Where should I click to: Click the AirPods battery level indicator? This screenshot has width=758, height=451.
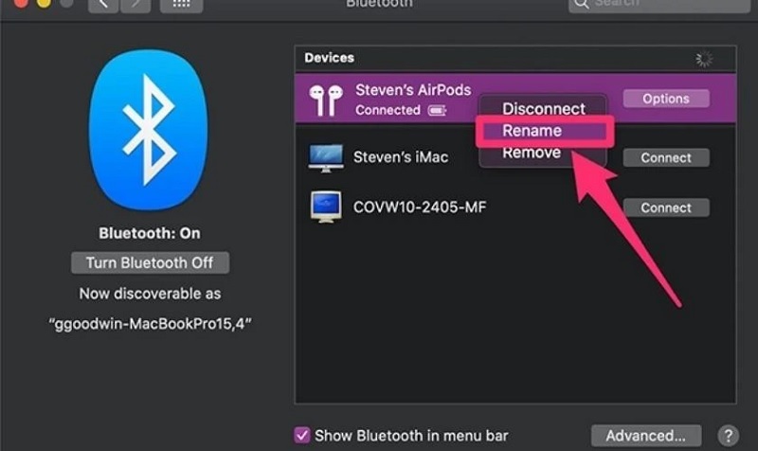point(437,111)
